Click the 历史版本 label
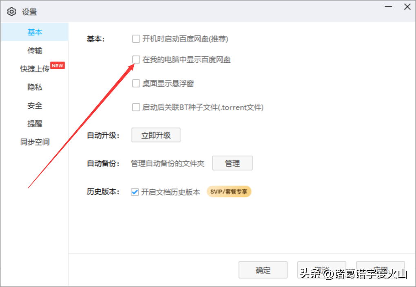416x287 pixels. click(x=103, y=191)
